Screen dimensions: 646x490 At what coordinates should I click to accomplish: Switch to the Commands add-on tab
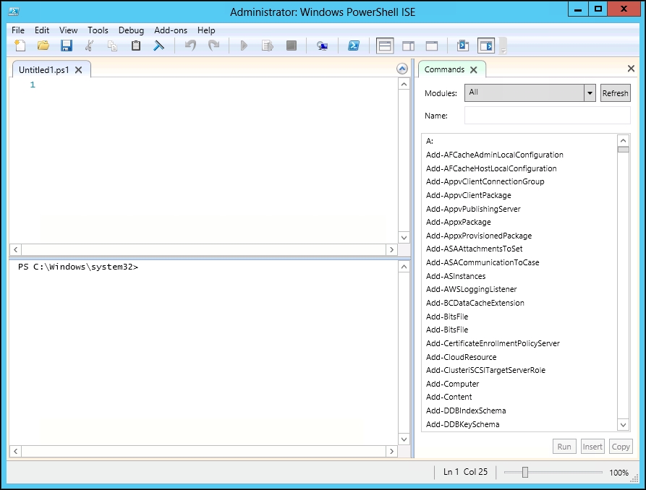tap(444, 69)
